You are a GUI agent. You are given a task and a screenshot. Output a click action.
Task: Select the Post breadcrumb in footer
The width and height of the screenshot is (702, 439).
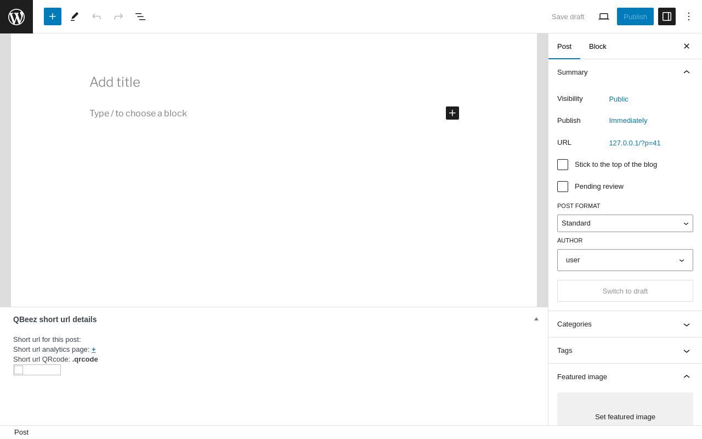tap(21, 432)
